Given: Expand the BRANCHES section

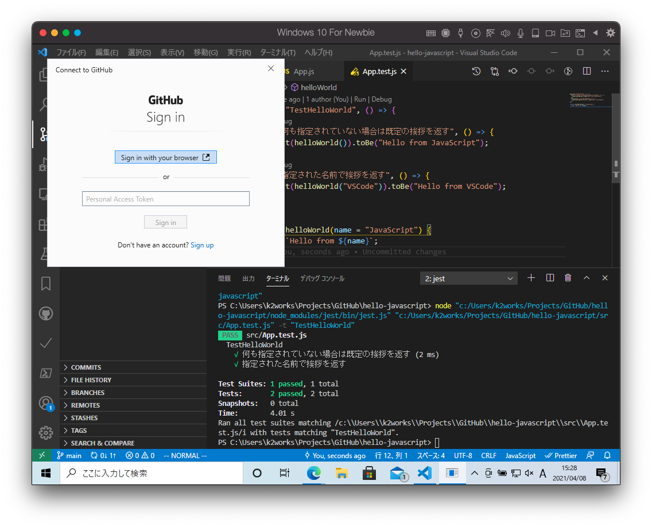Looking at the screenshot, I should (88, 393).
